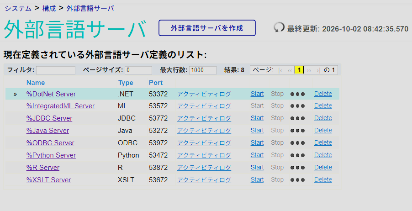Go to next page pager arrow
Viewport: 412px width, 211px height.
coord(309,70)
